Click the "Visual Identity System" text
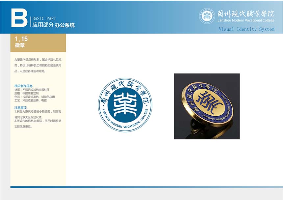This screenshot has width=283, height=200. (x=246, y=29)
